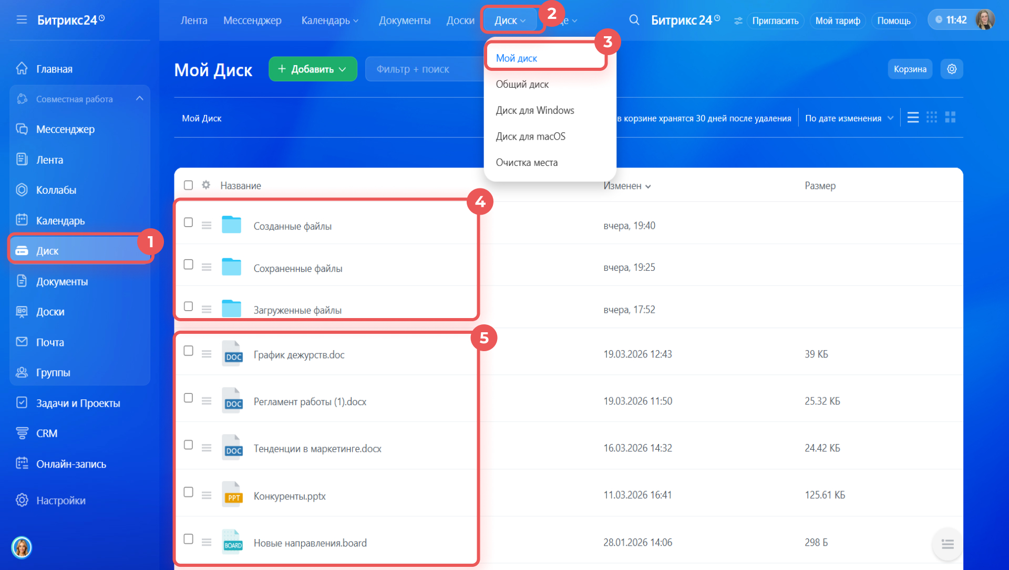Open the Корзина button

coord(910,69)
